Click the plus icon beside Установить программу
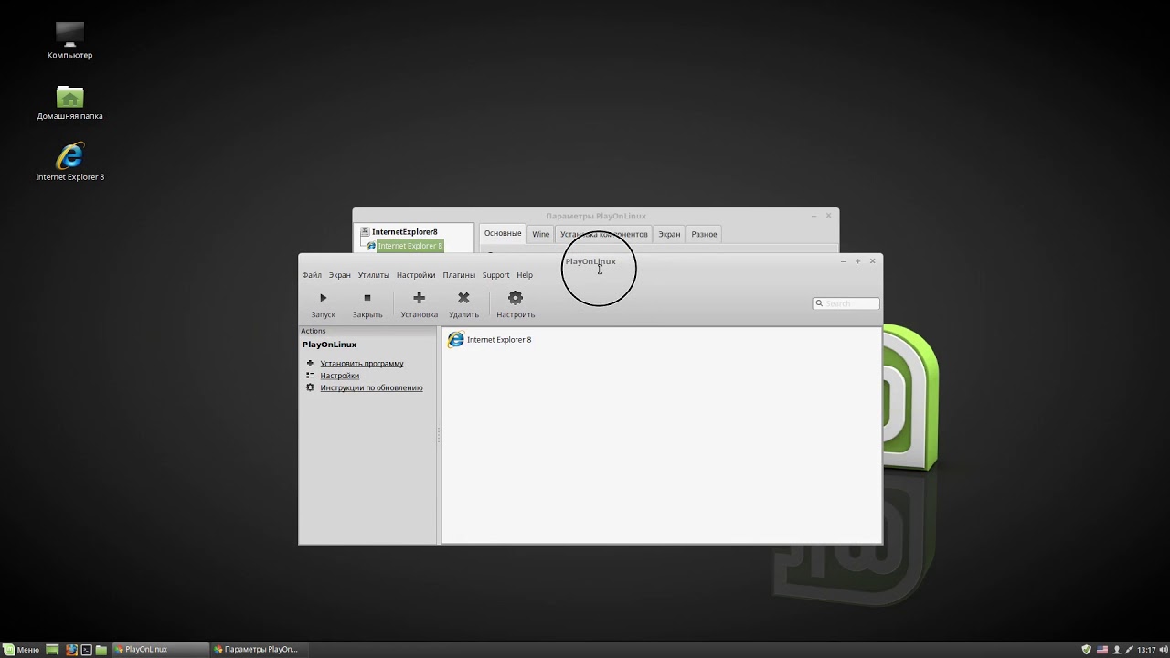The image size is (1170, 658). [310, 363]
